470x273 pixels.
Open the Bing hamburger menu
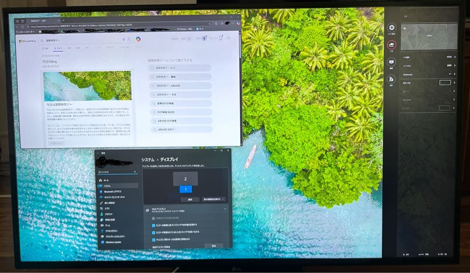tap(228, 38)
